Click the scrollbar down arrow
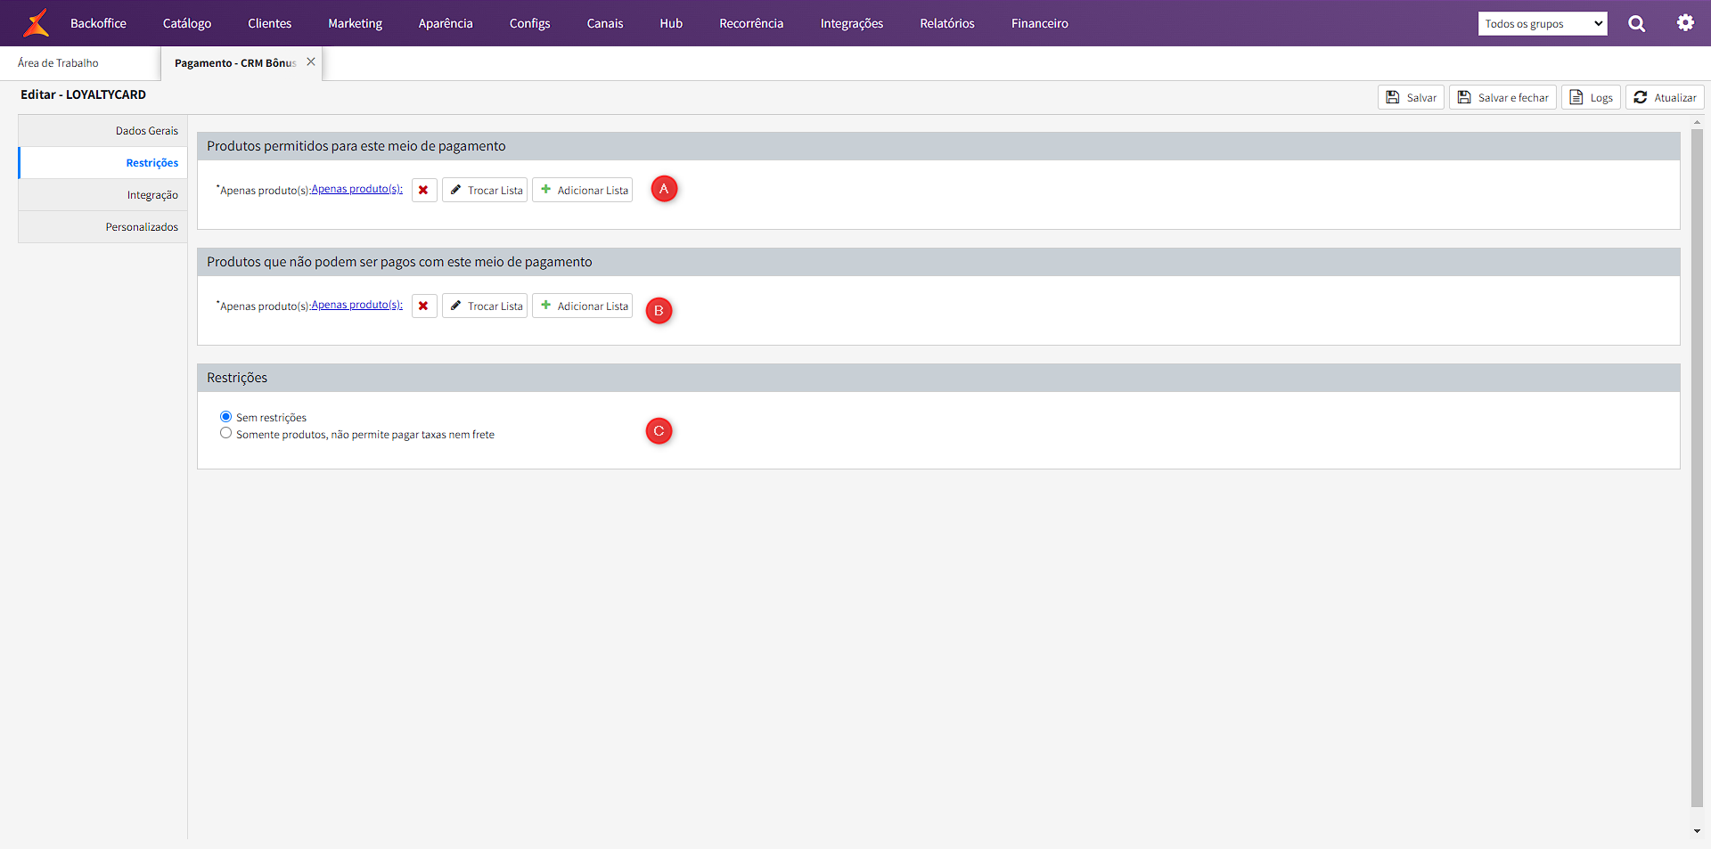The height and width of the screenshot is (849, 1711). [x=1697, y=831]
